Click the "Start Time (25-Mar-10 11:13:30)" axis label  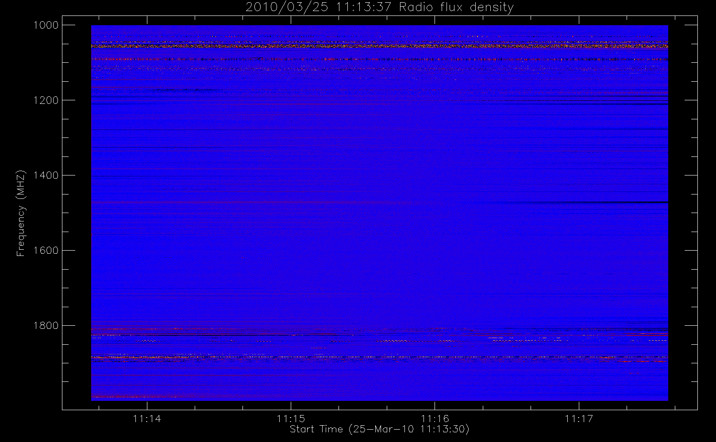point(380,429)
